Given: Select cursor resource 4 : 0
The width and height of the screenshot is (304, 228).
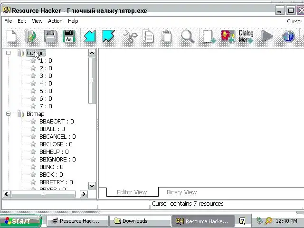Looking at the screenshot, I should 46,84.
